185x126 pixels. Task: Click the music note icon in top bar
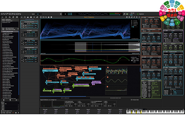[124, 14]
